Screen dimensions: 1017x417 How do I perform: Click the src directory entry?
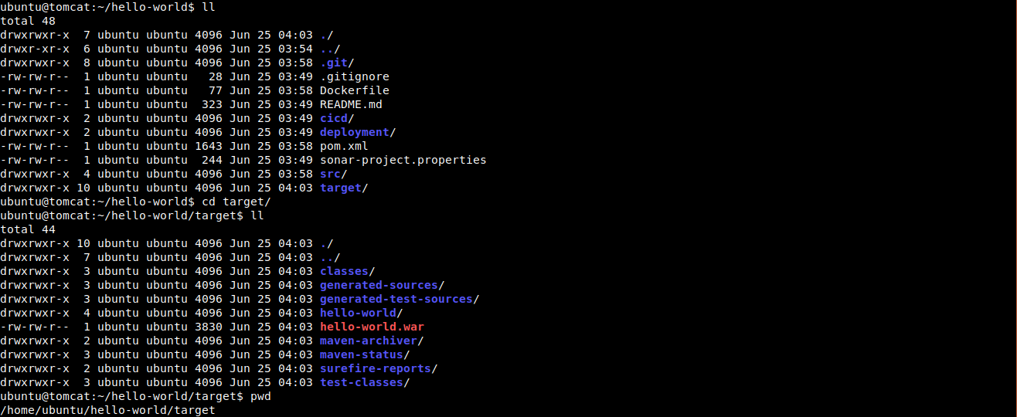(330, 174)
